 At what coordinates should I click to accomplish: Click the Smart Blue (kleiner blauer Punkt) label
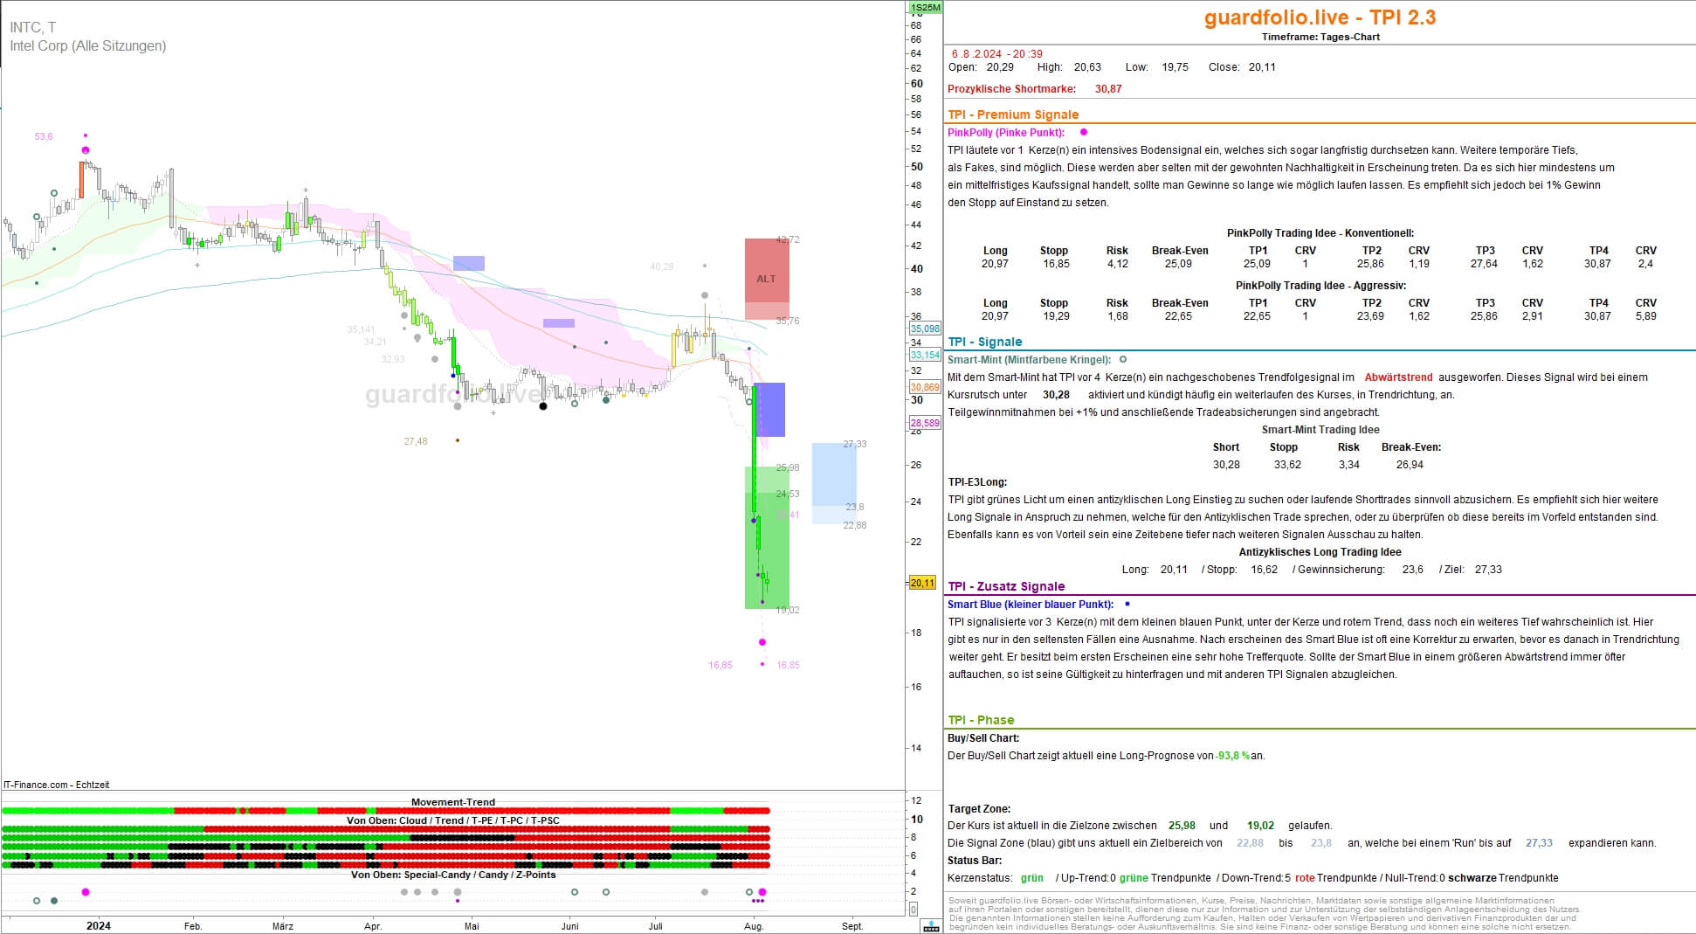(1031, 605)
